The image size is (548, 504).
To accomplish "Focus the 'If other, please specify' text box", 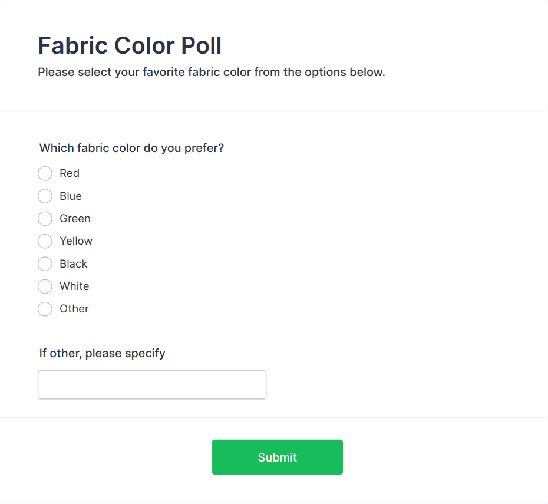I will [152, 385].
